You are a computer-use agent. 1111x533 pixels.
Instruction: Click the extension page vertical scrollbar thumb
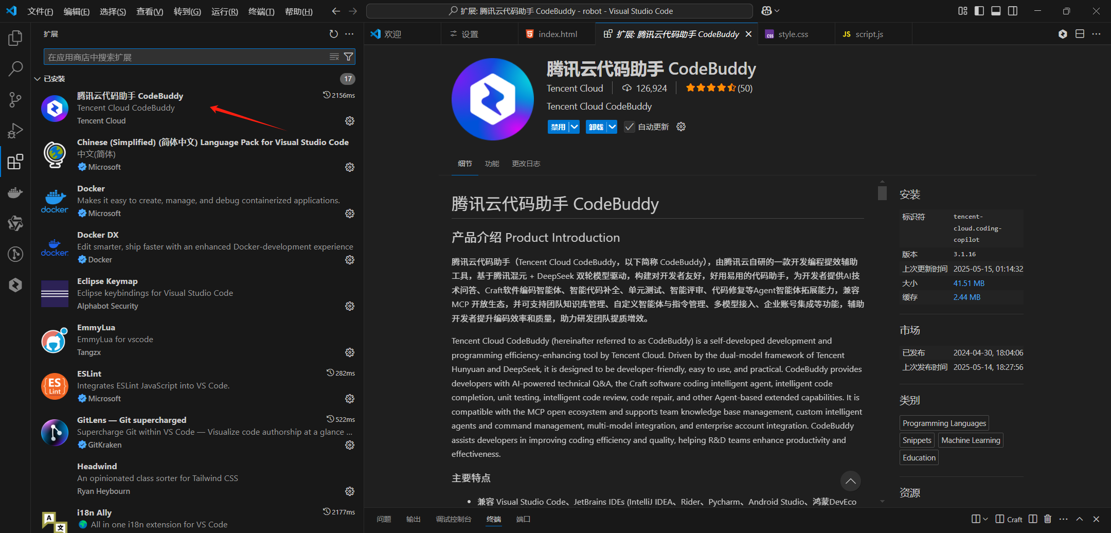click(x=882, y=193)
